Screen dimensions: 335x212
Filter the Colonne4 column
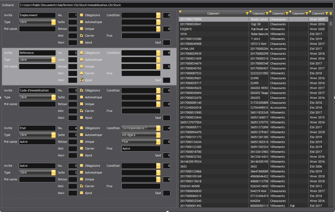pyautogui.click(x=307, y=13)
